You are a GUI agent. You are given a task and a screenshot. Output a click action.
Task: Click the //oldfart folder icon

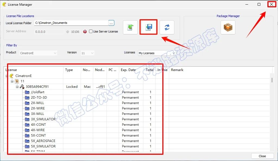(x=27, y=92)
